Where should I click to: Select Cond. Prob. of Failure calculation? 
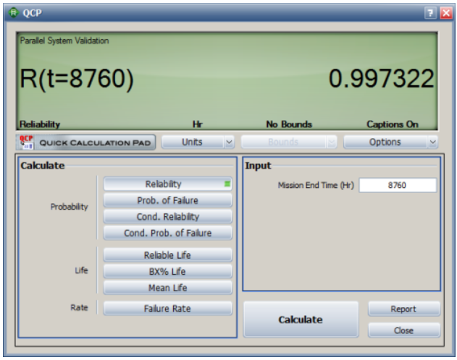[167, 233]
